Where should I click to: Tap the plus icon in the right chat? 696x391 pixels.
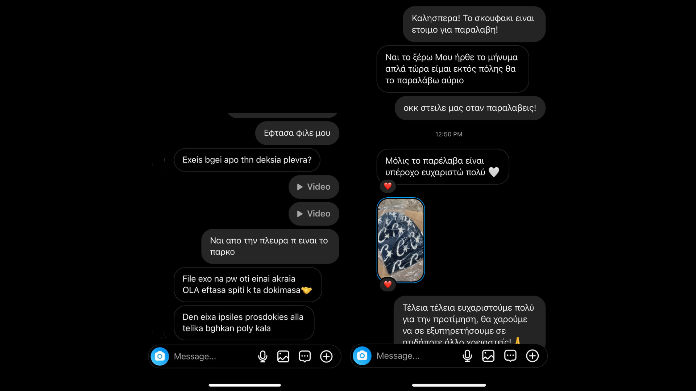532,356
